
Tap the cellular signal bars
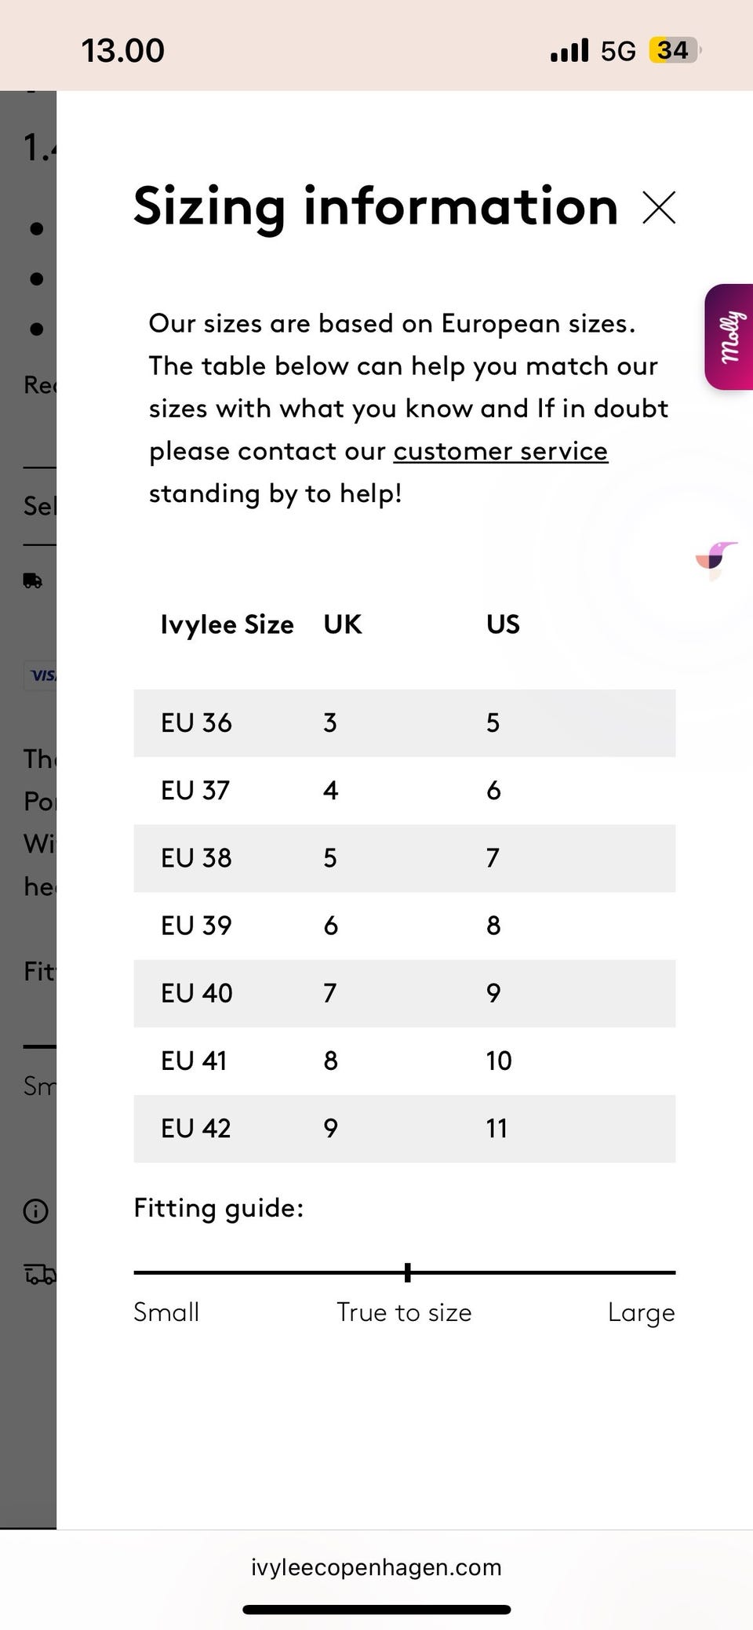[x=569, y=51]
